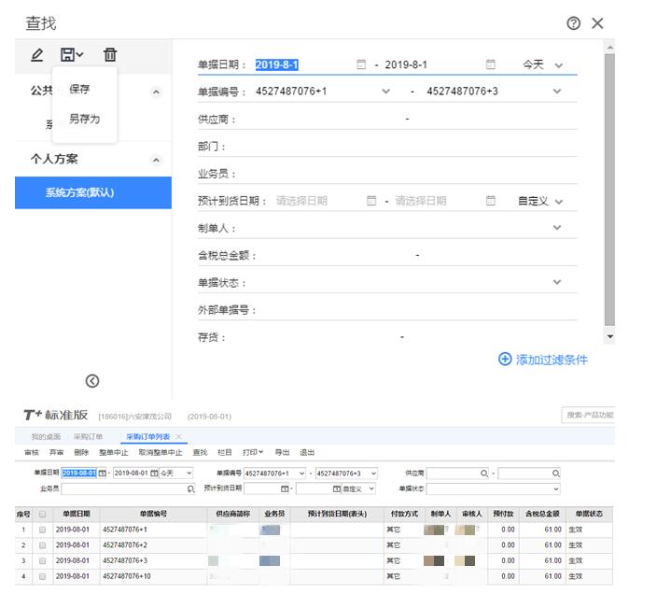The width and height of the screenshot is (657, 608).
Task: Click the 搜索-产品功能 search box
Action: pyautogui.click(x=588, y=415)
